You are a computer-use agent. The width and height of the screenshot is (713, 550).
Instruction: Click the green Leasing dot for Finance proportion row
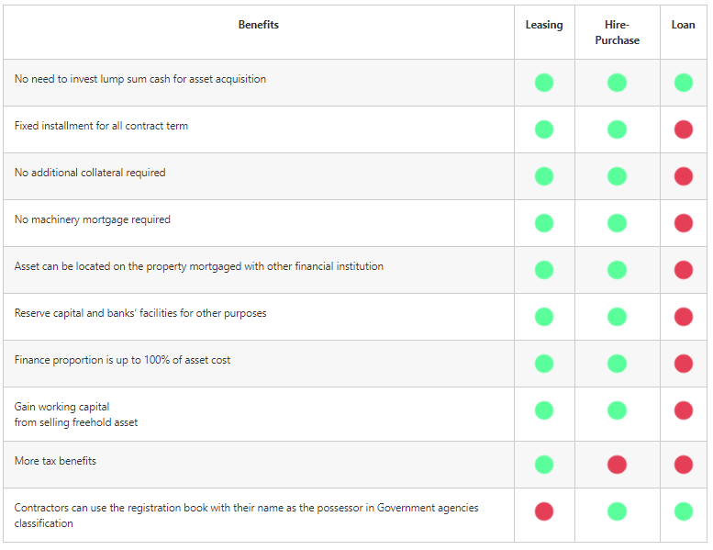tap(544, 364)
